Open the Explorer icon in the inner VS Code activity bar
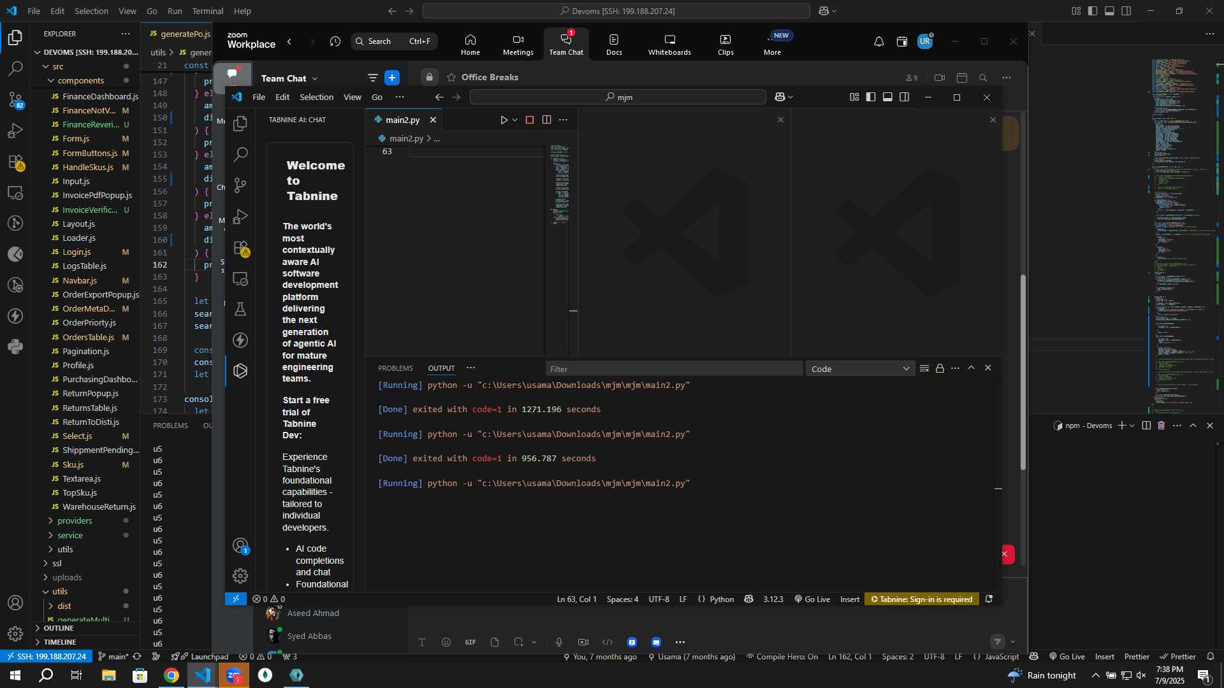 [x=240, y=124]
